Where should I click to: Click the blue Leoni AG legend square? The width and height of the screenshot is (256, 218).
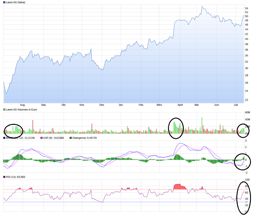pyautogui.click(x=4, y=2)
